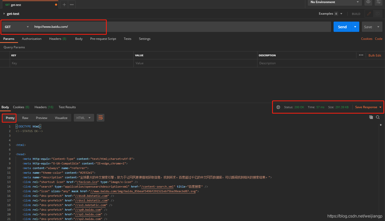Select the Raw view mode
The height and width of the screenshot is (221, 385).
[x=25, y=118]
